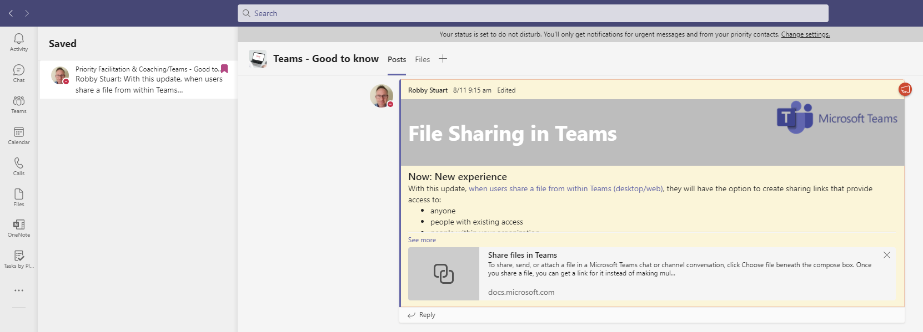Screen dimensions: 923x332
Task: Click the Teams - Good to know title
Action: 326,59
